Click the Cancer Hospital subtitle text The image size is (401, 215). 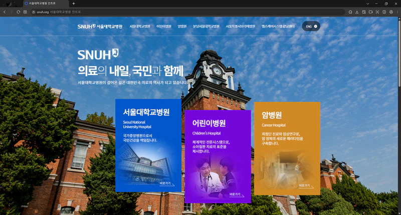pos(273,125)
